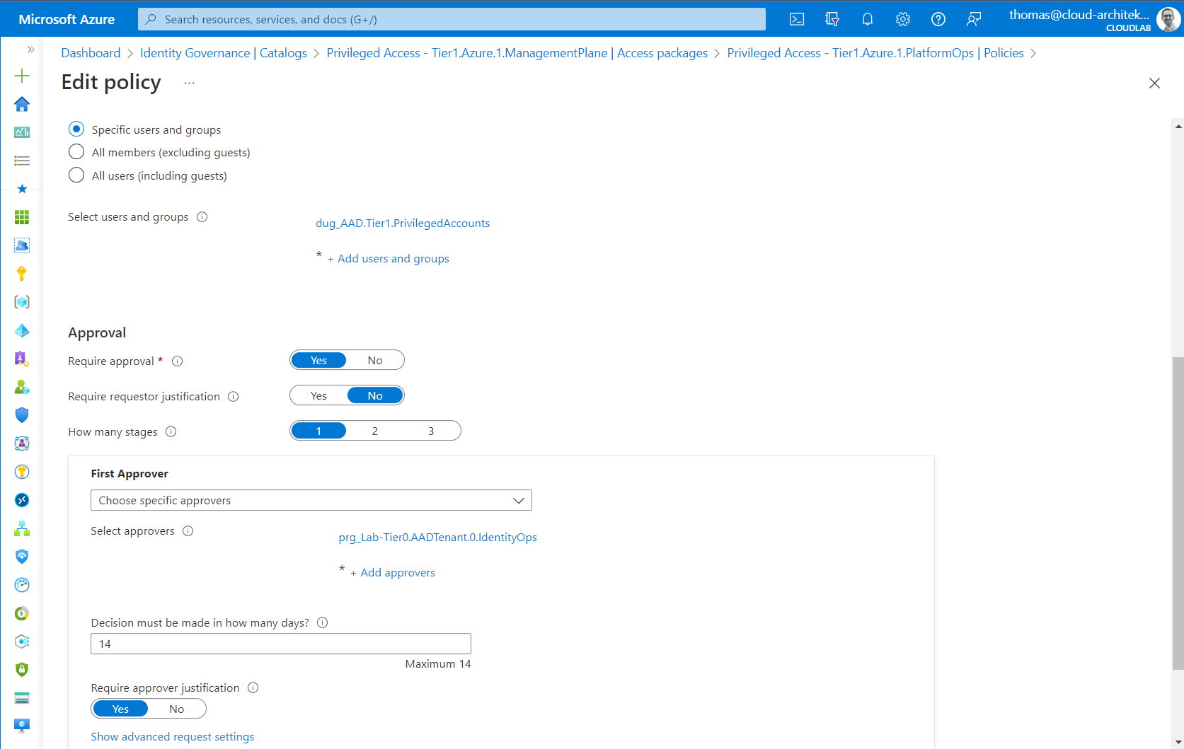Open the green dollar Cost Management icon
1184x749 pixels.
pos(22,613)
